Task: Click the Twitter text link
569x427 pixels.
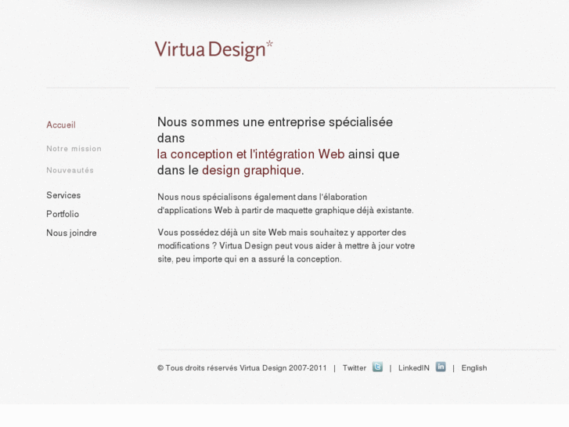Action: (355, 368)
